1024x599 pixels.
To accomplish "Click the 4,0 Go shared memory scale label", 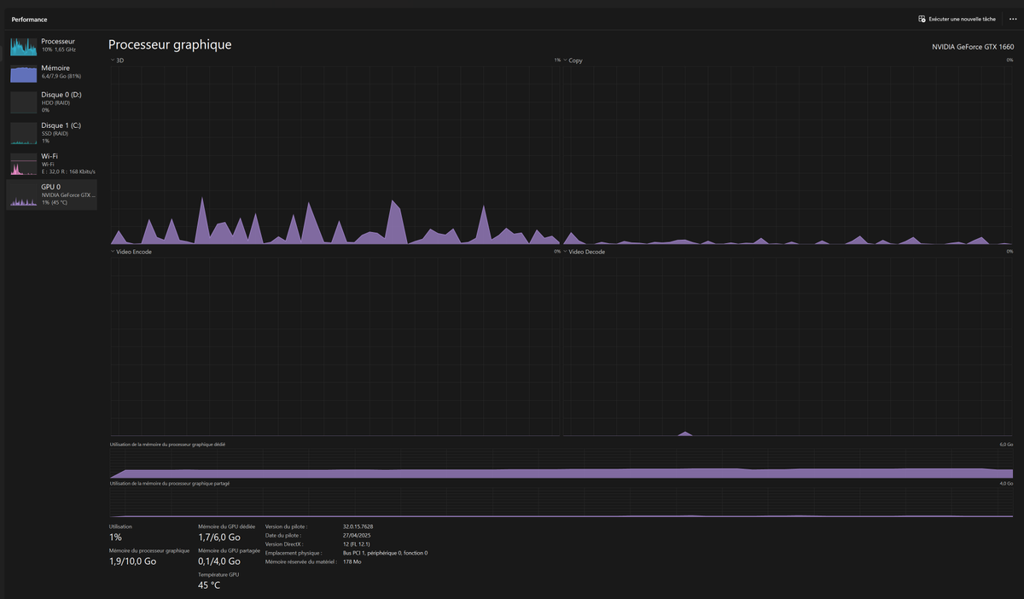I will point(1006,484).
